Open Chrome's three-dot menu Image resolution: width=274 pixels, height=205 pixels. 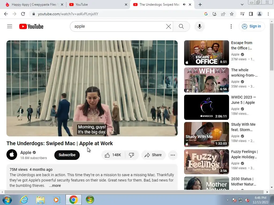click(268, 14)
